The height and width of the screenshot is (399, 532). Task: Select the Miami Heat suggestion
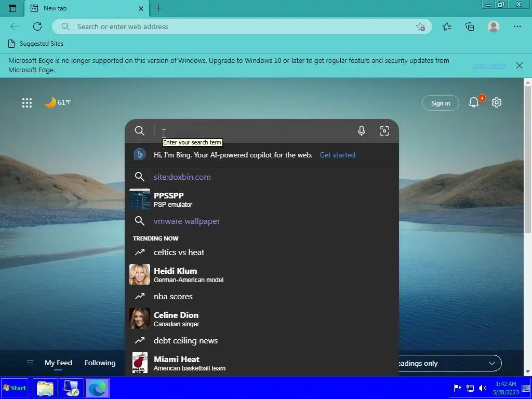tap(262, 363)
